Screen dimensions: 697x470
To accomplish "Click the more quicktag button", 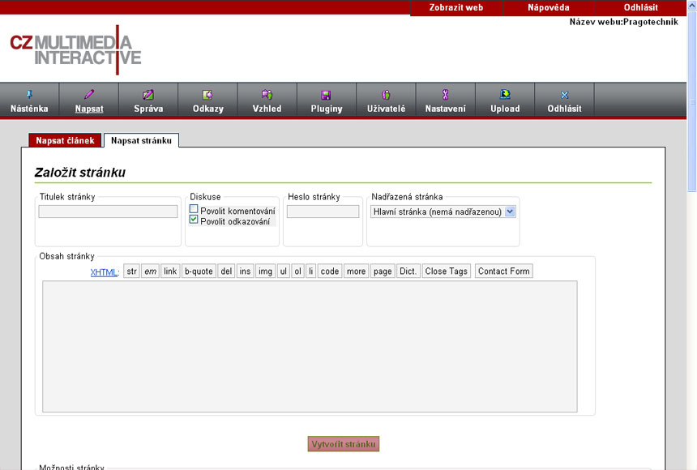I will coord(356,271).
